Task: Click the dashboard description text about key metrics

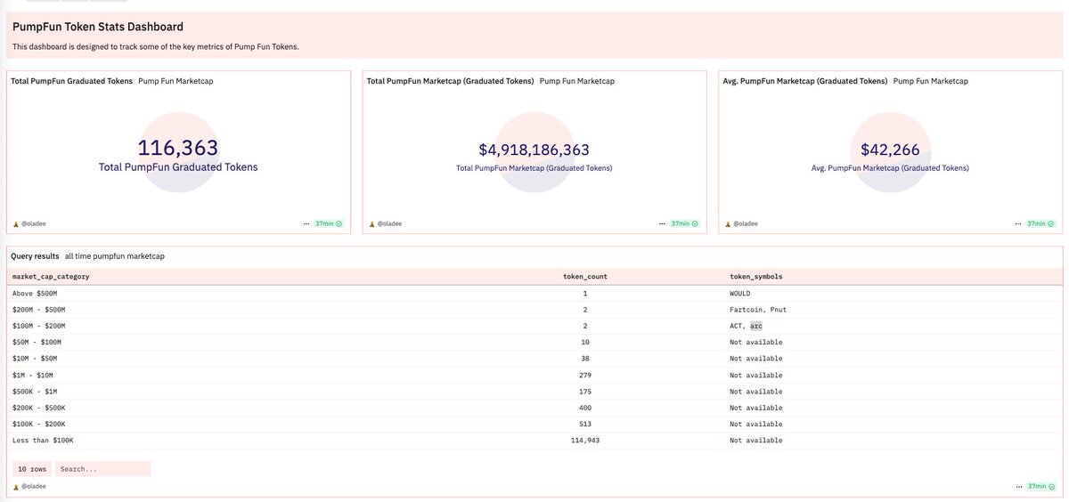Action: (155, 46)
